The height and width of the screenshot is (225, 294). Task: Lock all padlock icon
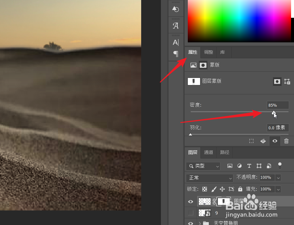click(240, 189)
